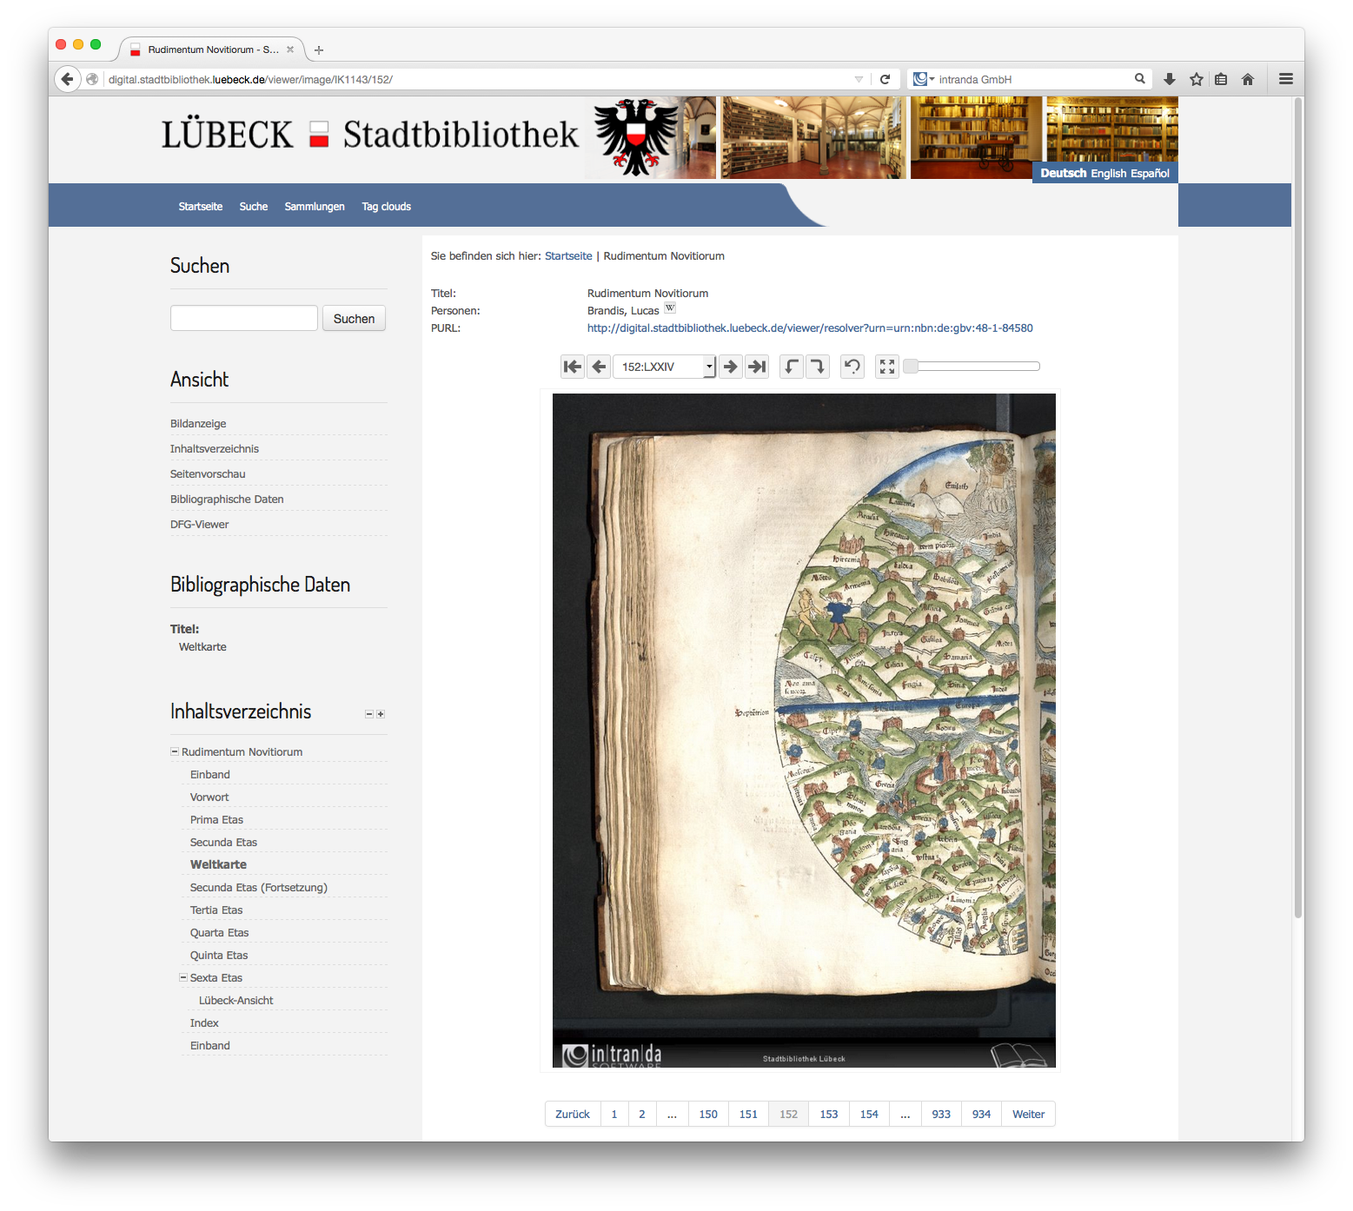This screenshot has width=1353, height=1211.
Task: Go to Zurück in pagination
Action: point(573,1115)
